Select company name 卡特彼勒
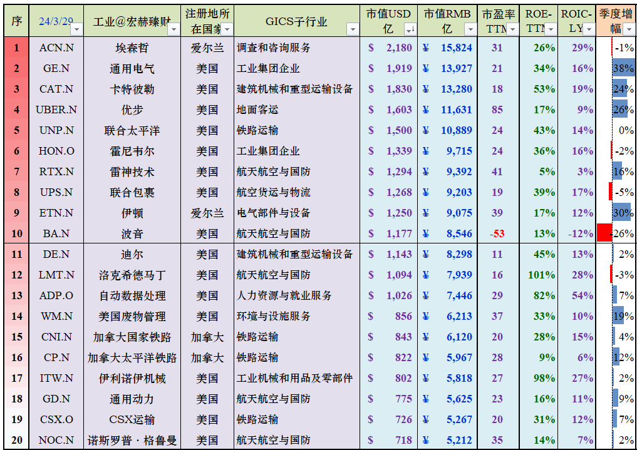The image size is (637, 450). (x=132, y=89)
